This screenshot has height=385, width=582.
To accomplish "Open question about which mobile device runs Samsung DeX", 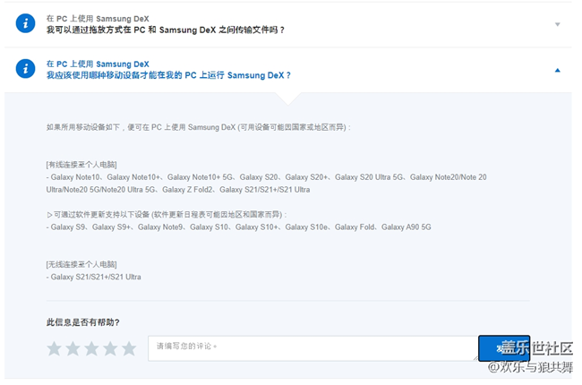I will pos(168,75).
